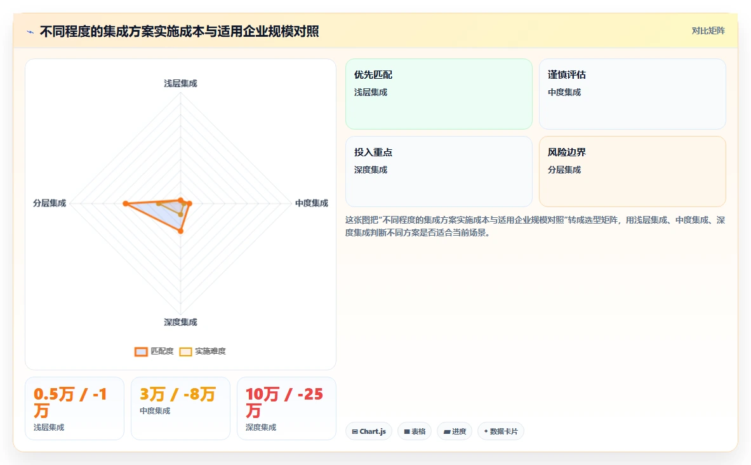Click the icon inside 表格 chip

[x=407, y=432]
